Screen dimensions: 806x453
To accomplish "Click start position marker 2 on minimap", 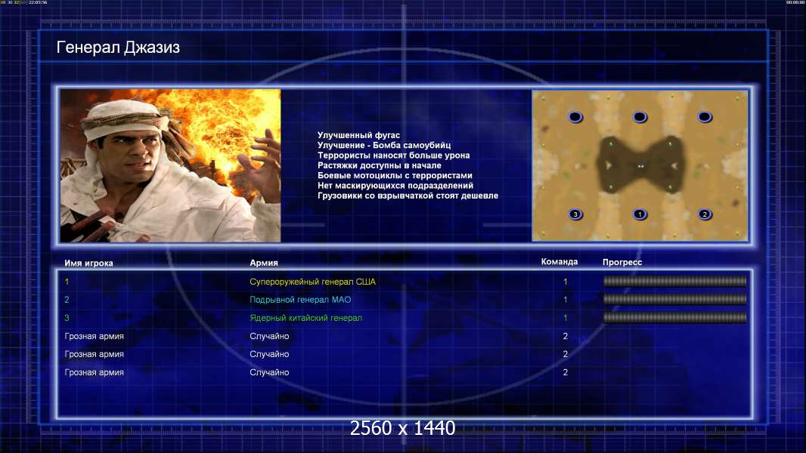I will [705, 214].
